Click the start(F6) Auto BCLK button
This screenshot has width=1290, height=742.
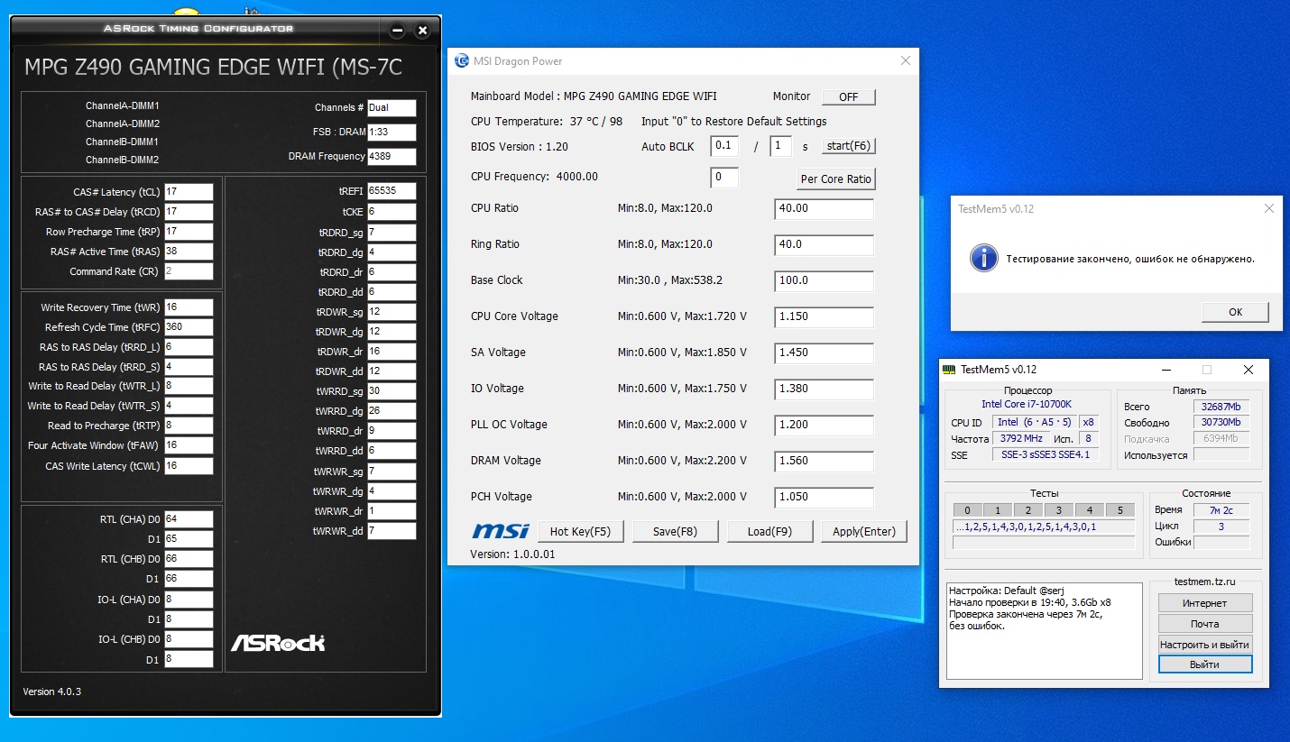849,146
